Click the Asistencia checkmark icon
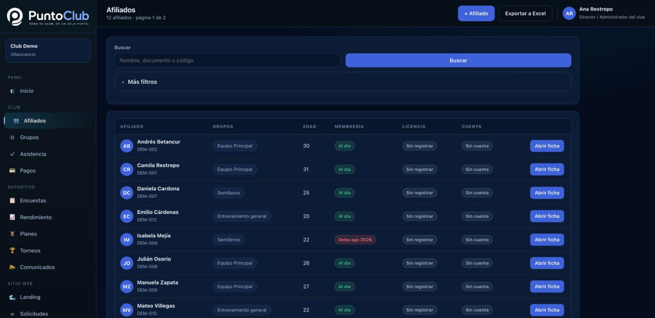This screenshot has width=655, height=318. 12,154
